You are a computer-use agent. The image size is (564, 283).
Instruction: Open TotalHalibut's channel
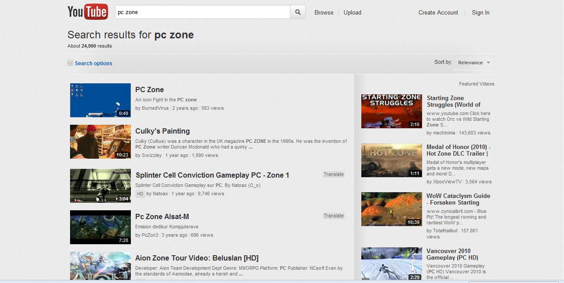click(x=442, y=231)
